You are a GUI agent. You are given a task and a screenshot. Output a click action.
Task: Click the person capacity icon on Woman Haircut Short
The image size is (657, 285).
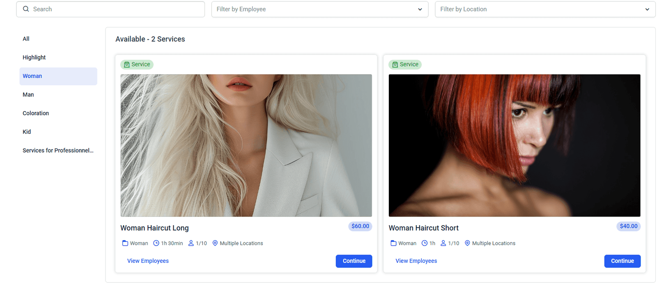[x=443, y=243]
